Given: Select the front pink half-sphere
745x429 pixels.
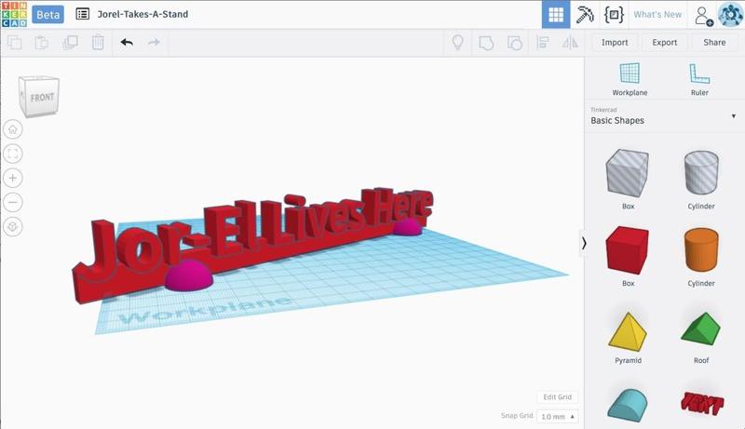Looking at the screenshot, I should (x=189, y=276).
